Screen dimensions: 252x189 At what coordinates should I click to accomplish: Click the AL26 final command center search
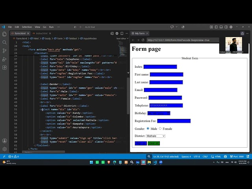126,27
